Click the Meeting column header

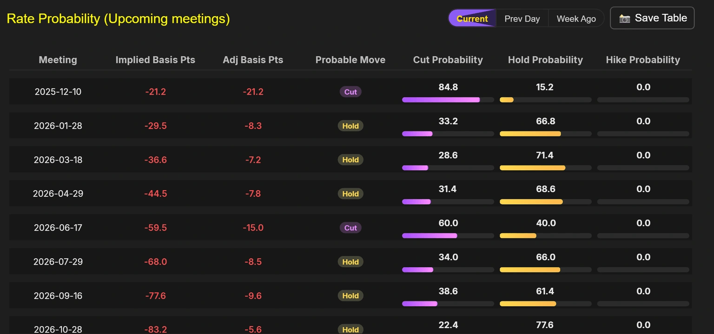(58, 60)
